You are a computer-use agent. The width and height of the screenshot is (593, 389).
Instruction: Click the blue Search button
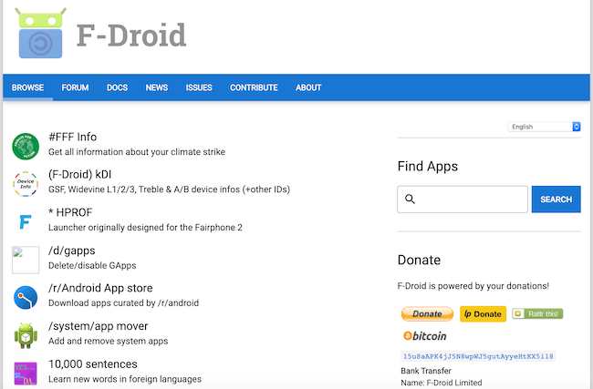pos(556,199)
